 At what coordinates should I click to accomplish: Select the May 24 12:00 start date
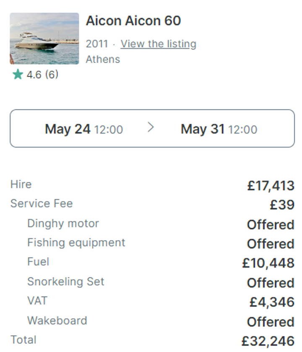(84, 129)
